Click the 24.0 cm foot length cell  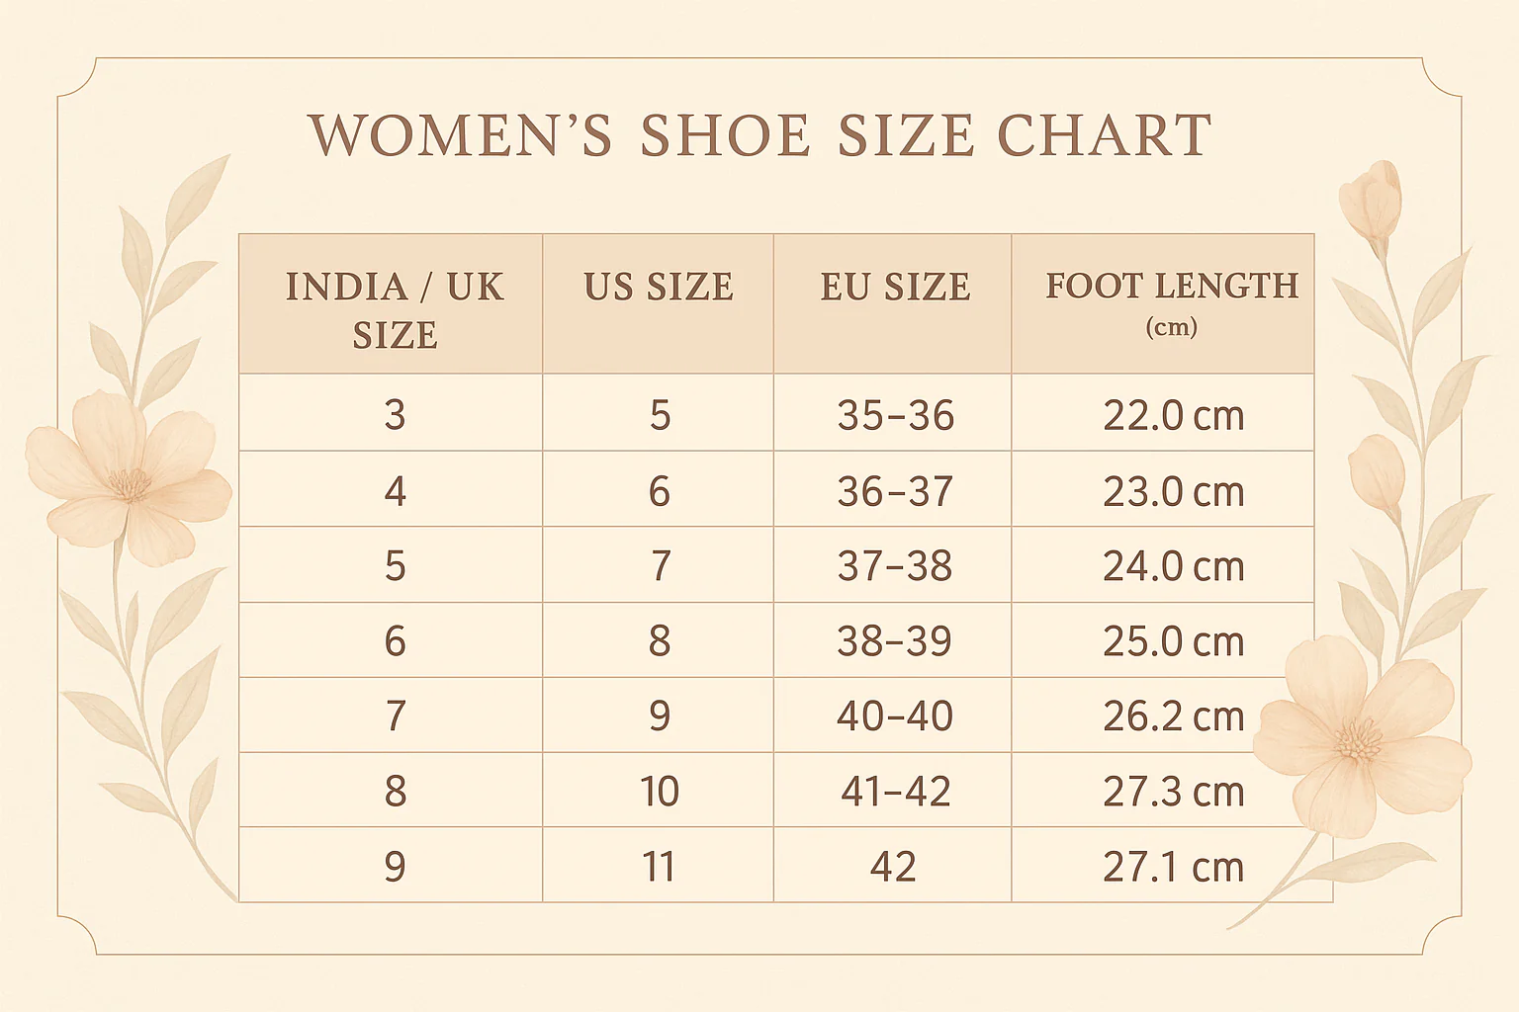(1173, 566)
